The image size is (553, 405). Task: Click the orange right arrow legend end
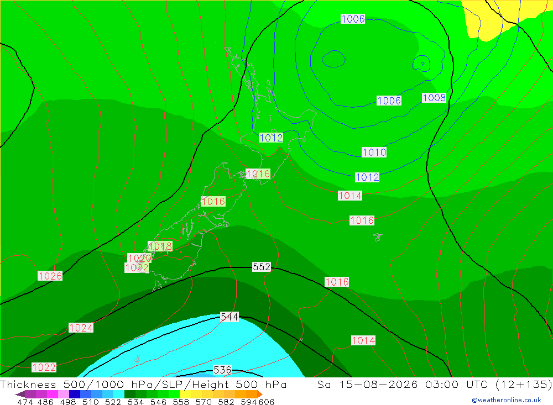[x=260, y=394]
